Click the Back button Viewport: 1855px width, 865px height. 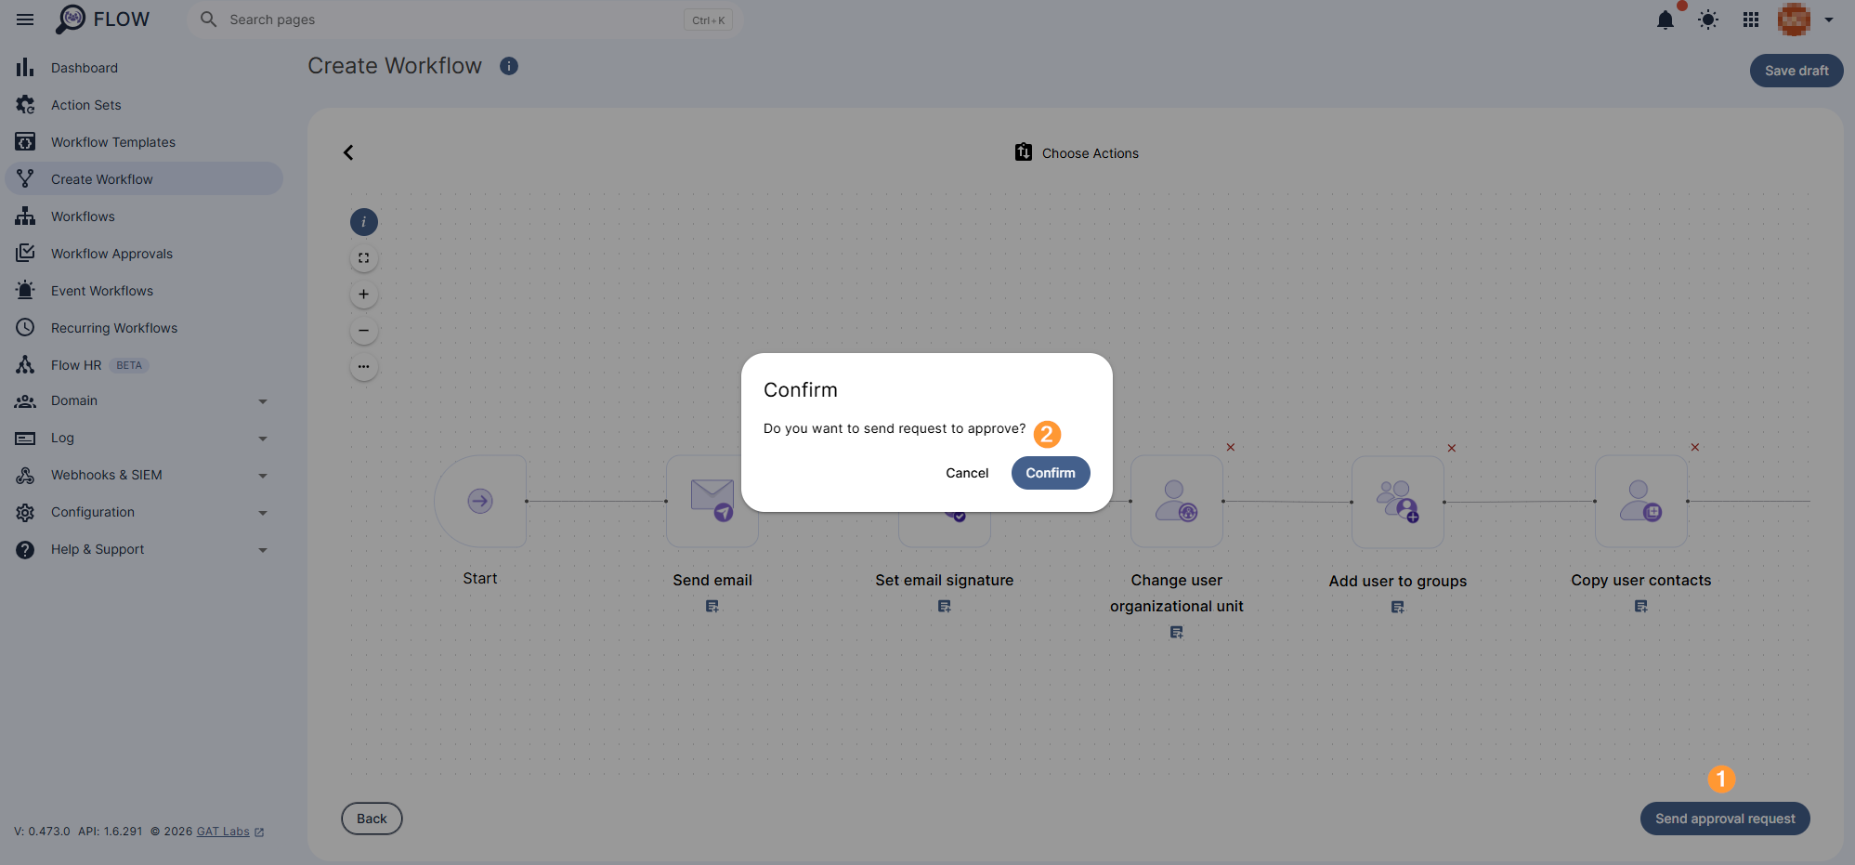[372, 819]
